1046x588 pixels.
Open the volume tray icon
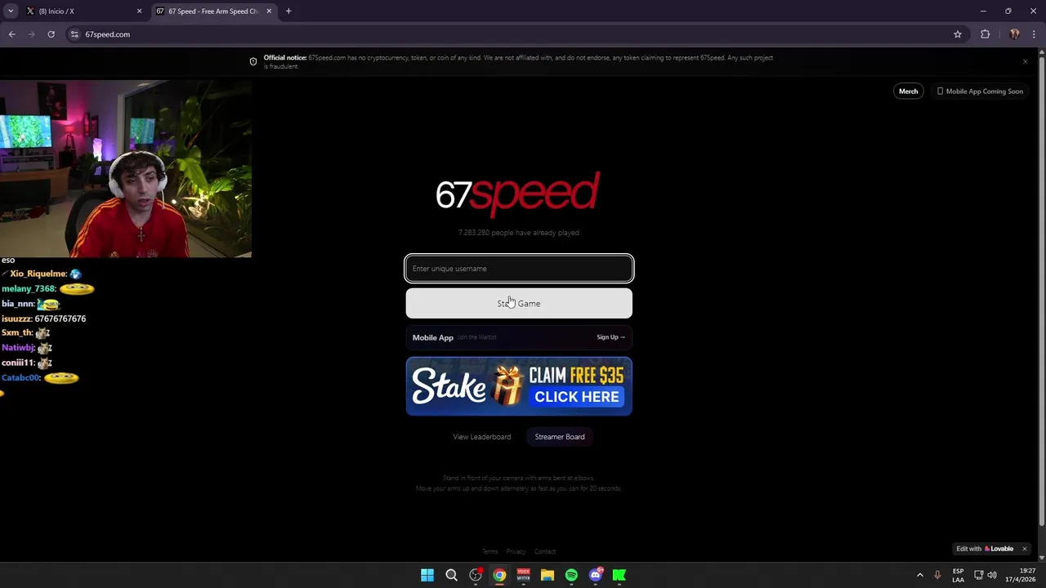992,575
